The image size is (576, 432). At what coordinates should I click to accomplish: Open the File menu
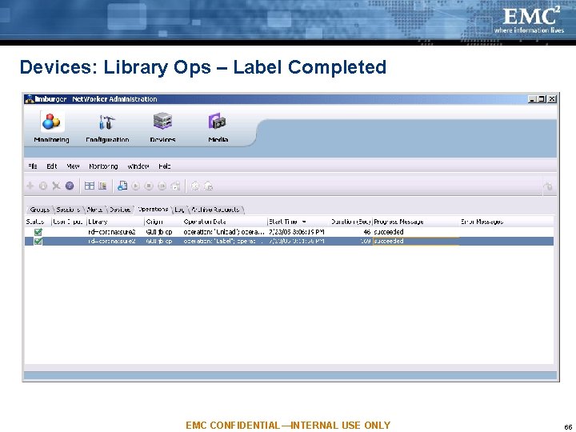tap(32, 166)
